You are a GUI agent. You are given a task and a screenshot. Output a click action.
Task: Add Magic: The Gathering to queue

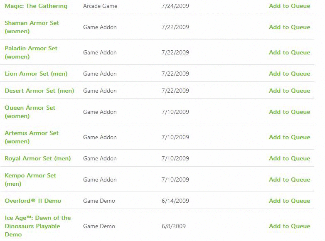(290, 6)
